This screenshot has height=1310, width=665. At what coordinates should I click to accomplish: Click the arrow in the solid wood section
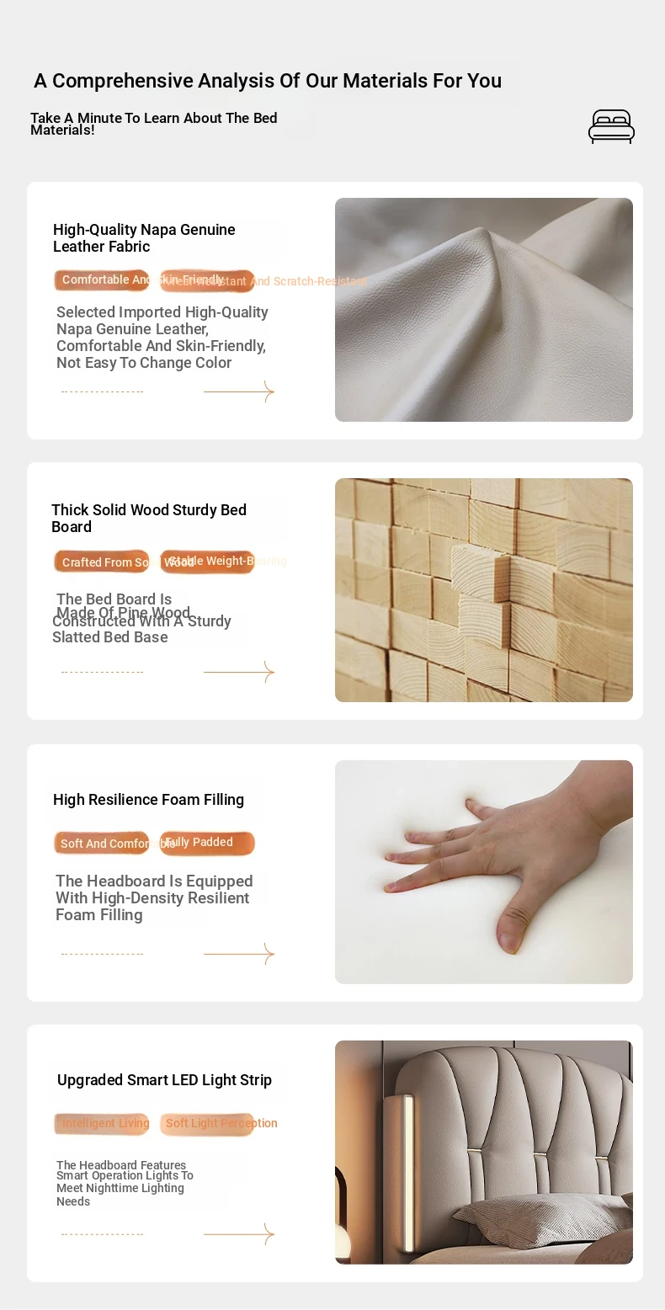[x=239, y=672]
